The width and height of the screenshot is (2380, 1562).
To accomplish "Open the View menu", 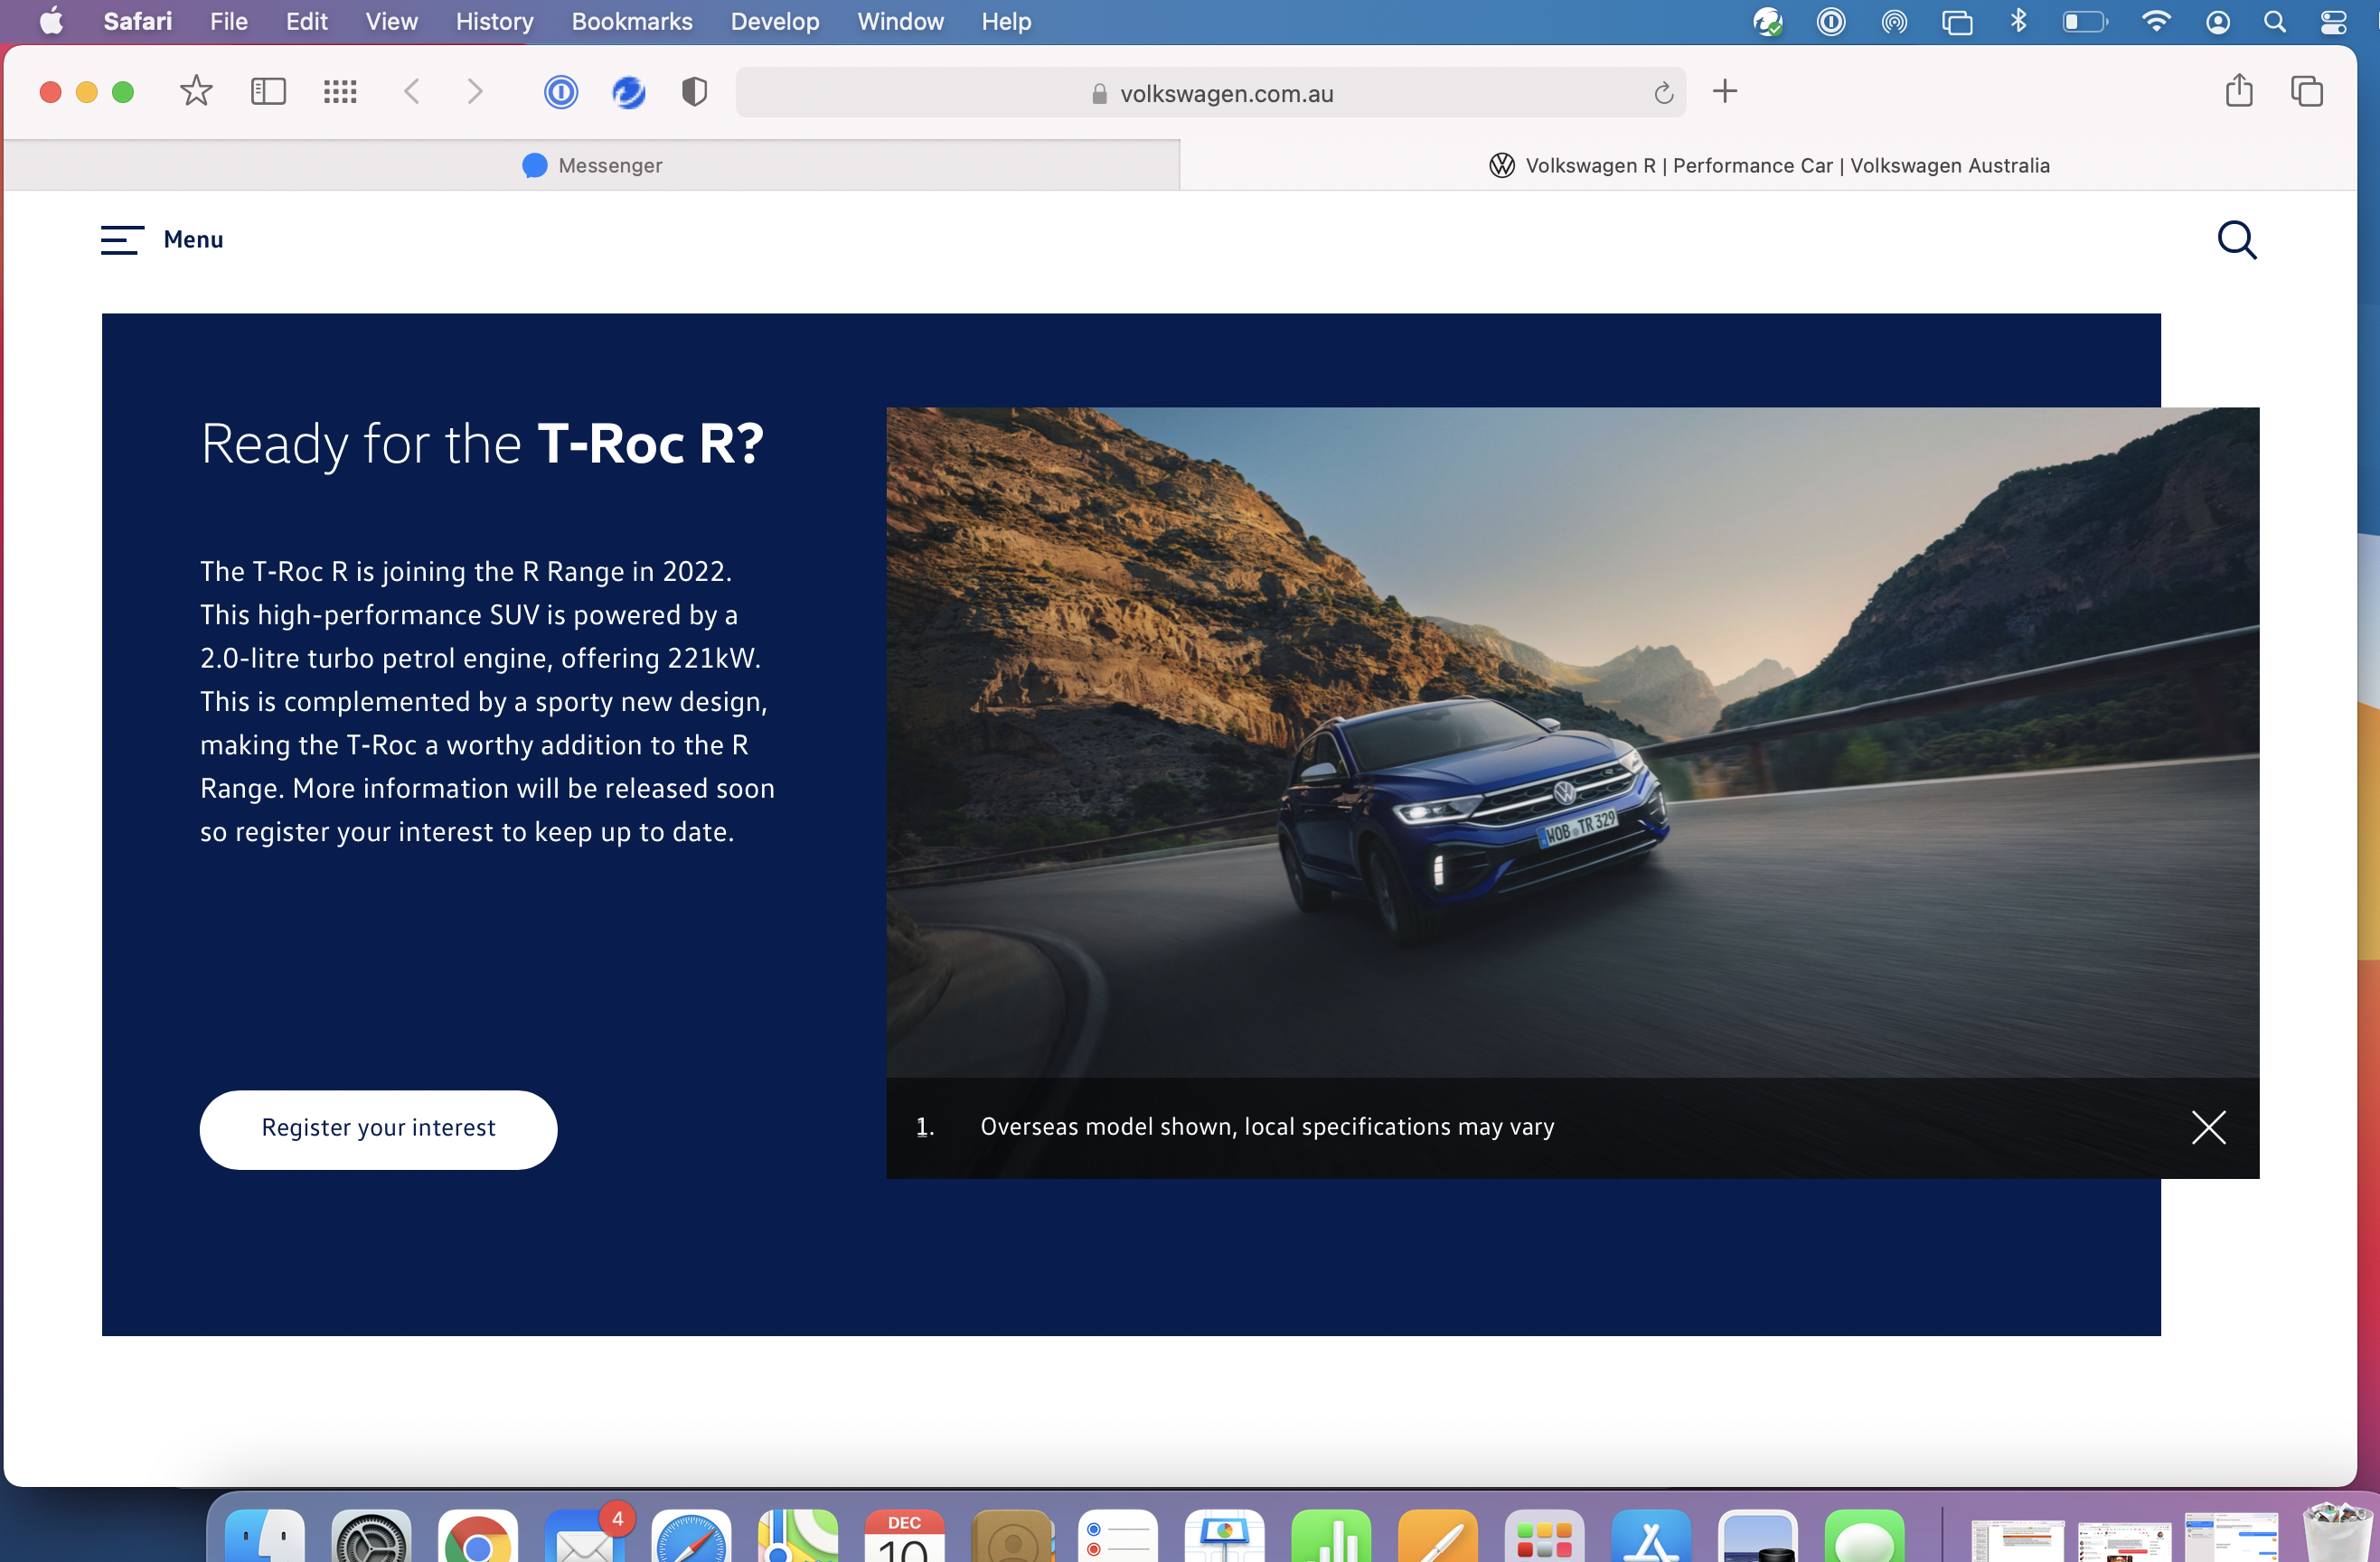I will point(391,21).
